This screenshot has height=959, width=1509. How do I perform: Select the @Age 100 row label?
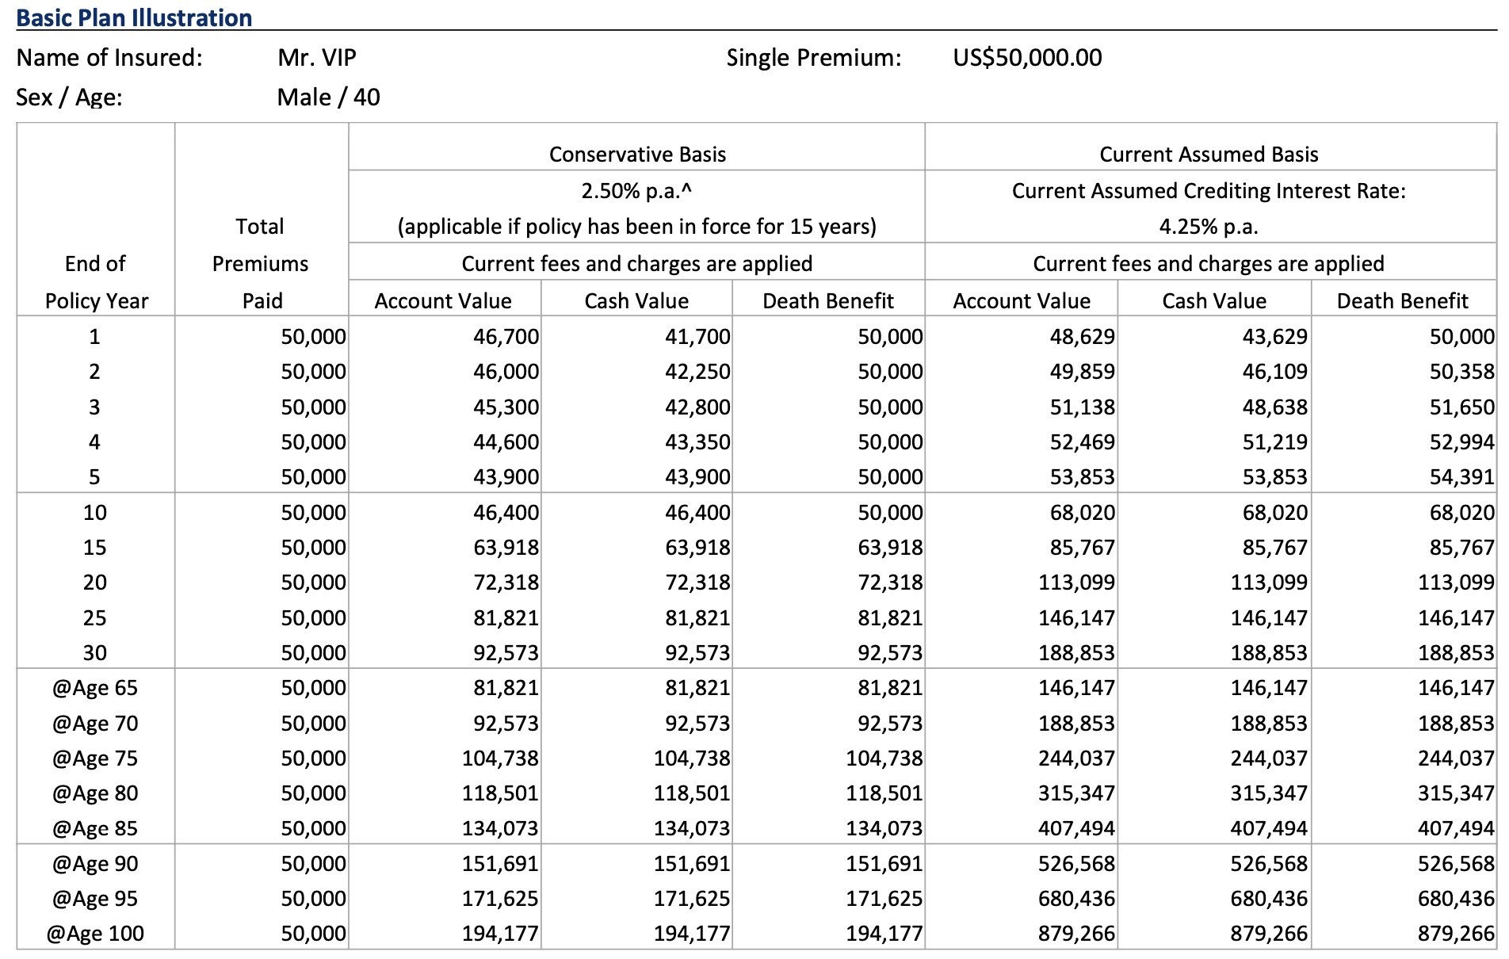pos(95,933)
